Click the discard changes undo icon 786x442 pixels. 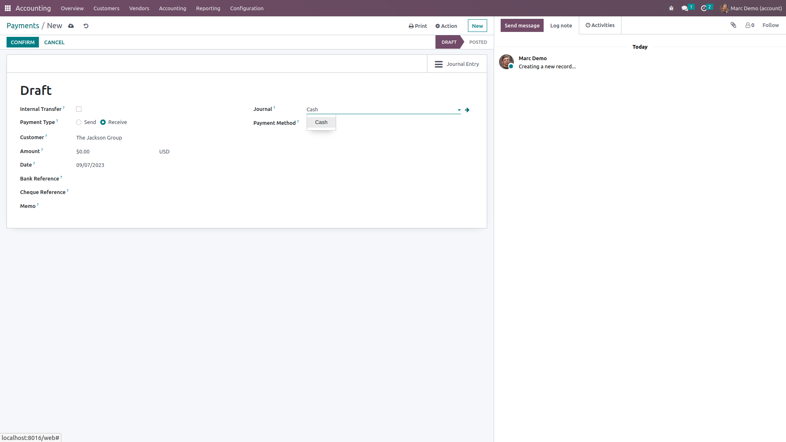click(86, 26)
